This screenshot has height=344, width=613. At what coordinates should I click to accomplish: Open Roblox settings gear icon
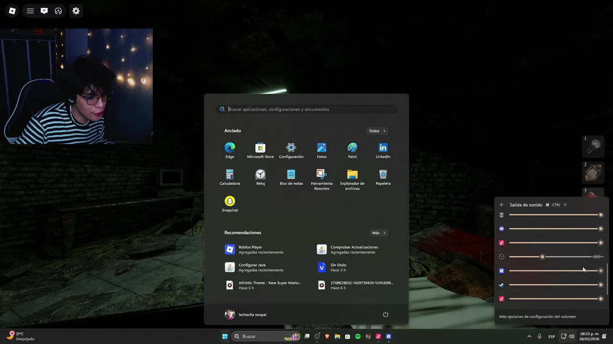point(76,11)
